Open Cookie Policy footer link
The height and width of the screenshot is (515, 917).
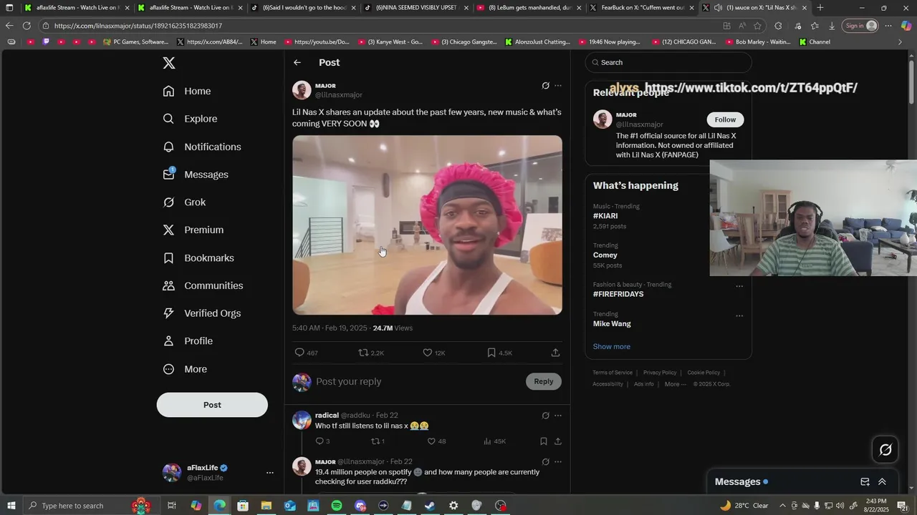[x=704, y=373]
